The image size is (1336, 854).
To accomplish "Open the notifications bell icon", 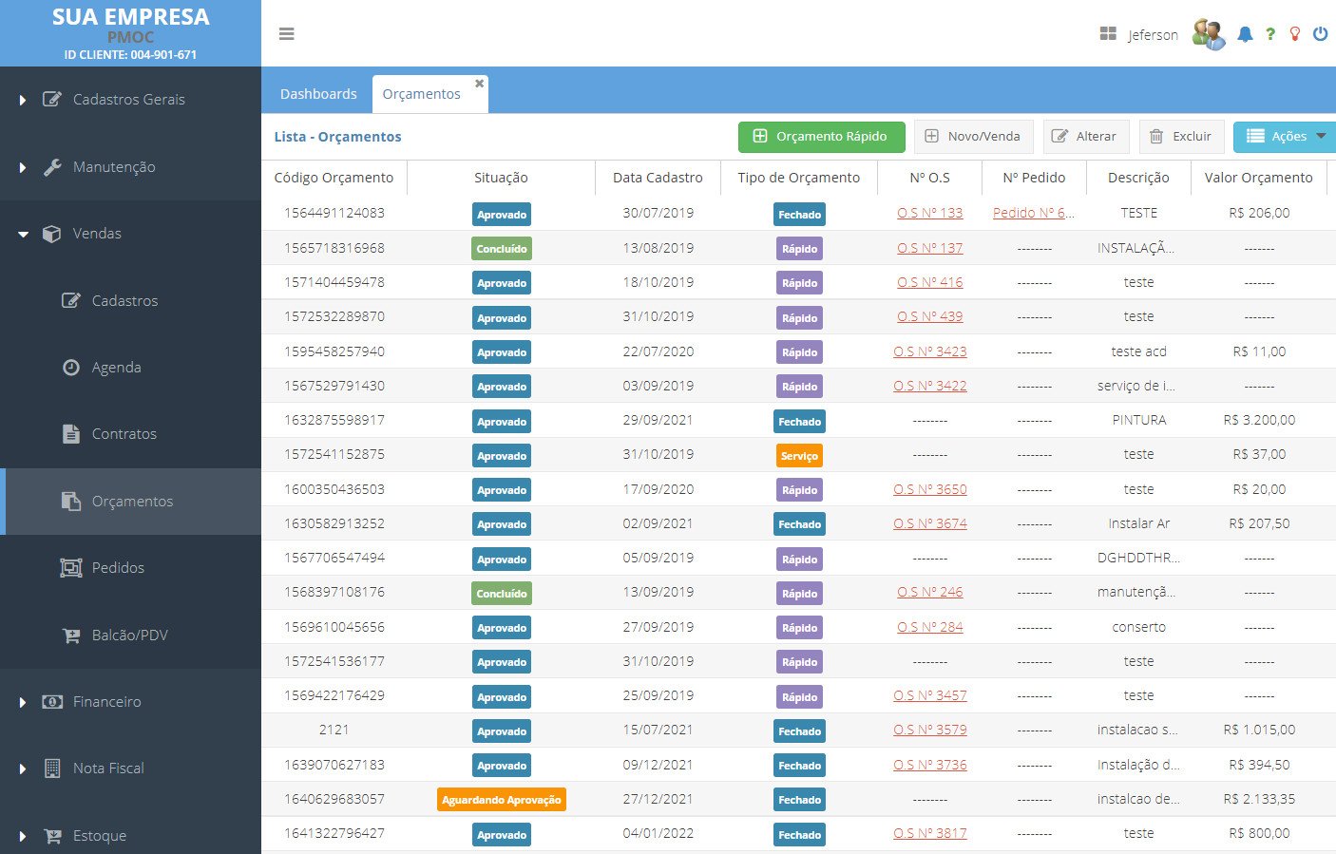I will point(1245,34).
